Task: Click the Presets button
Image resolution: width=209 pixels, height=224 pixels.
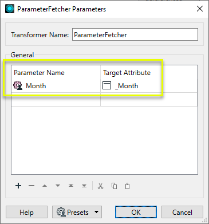Action: [x=77, y=212]
